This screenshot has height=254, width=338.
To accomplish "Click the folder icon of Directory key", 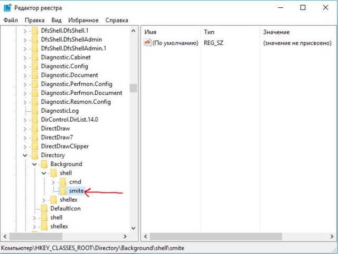I will (x=35, y=155).
